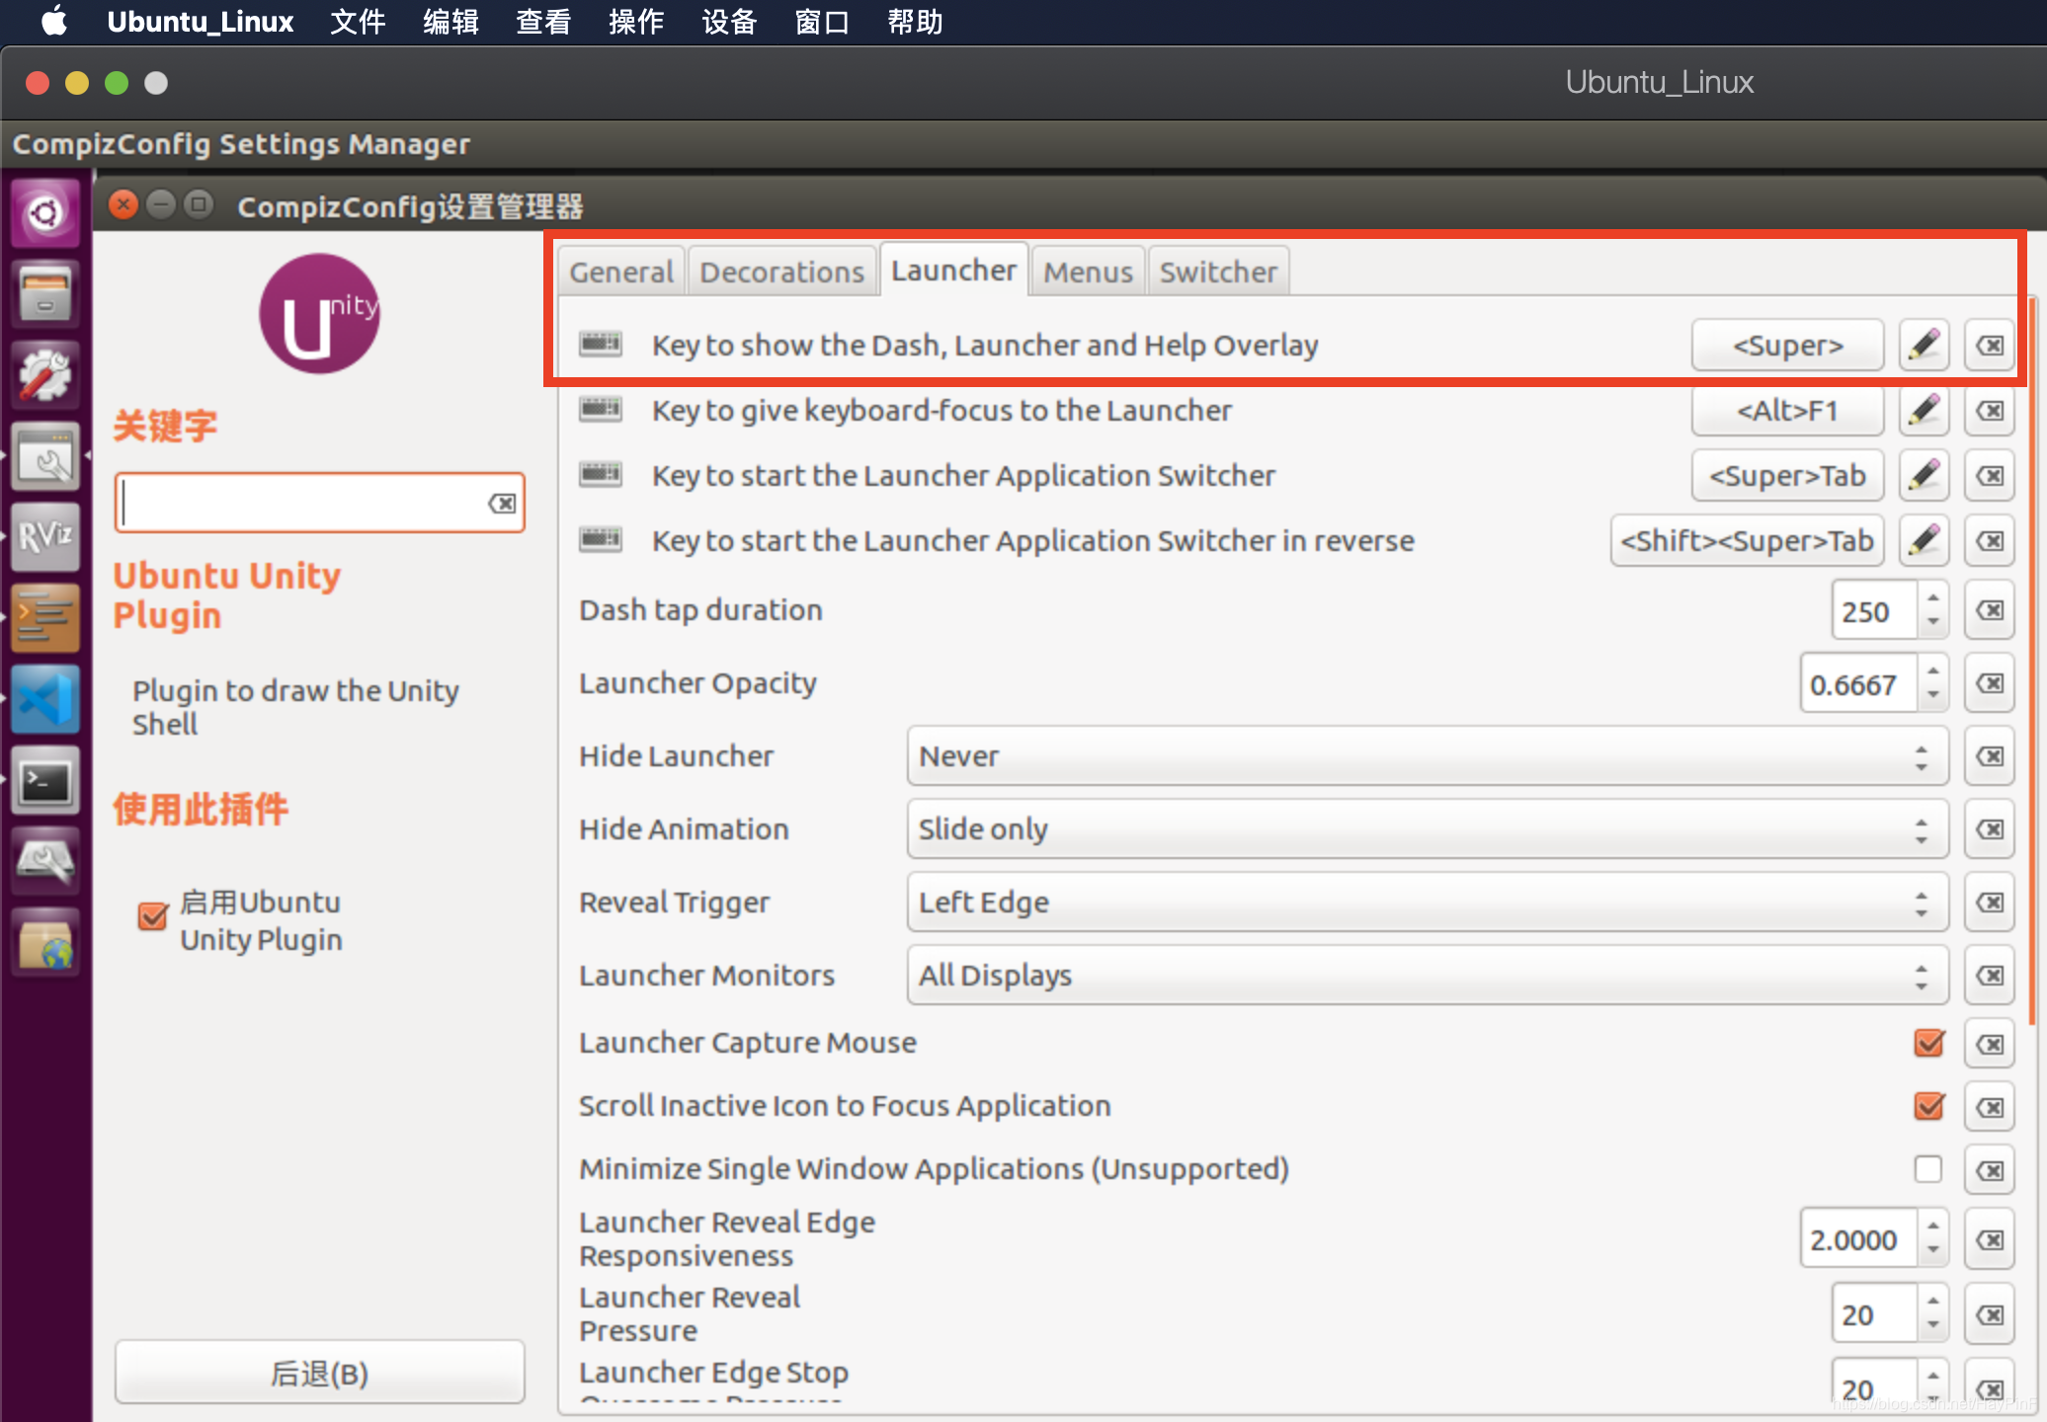Screen dimensions: 2047x1422
Task: Decrease Launcher Opacity value
Action: pyautogui.click(x=1933, y=696)
